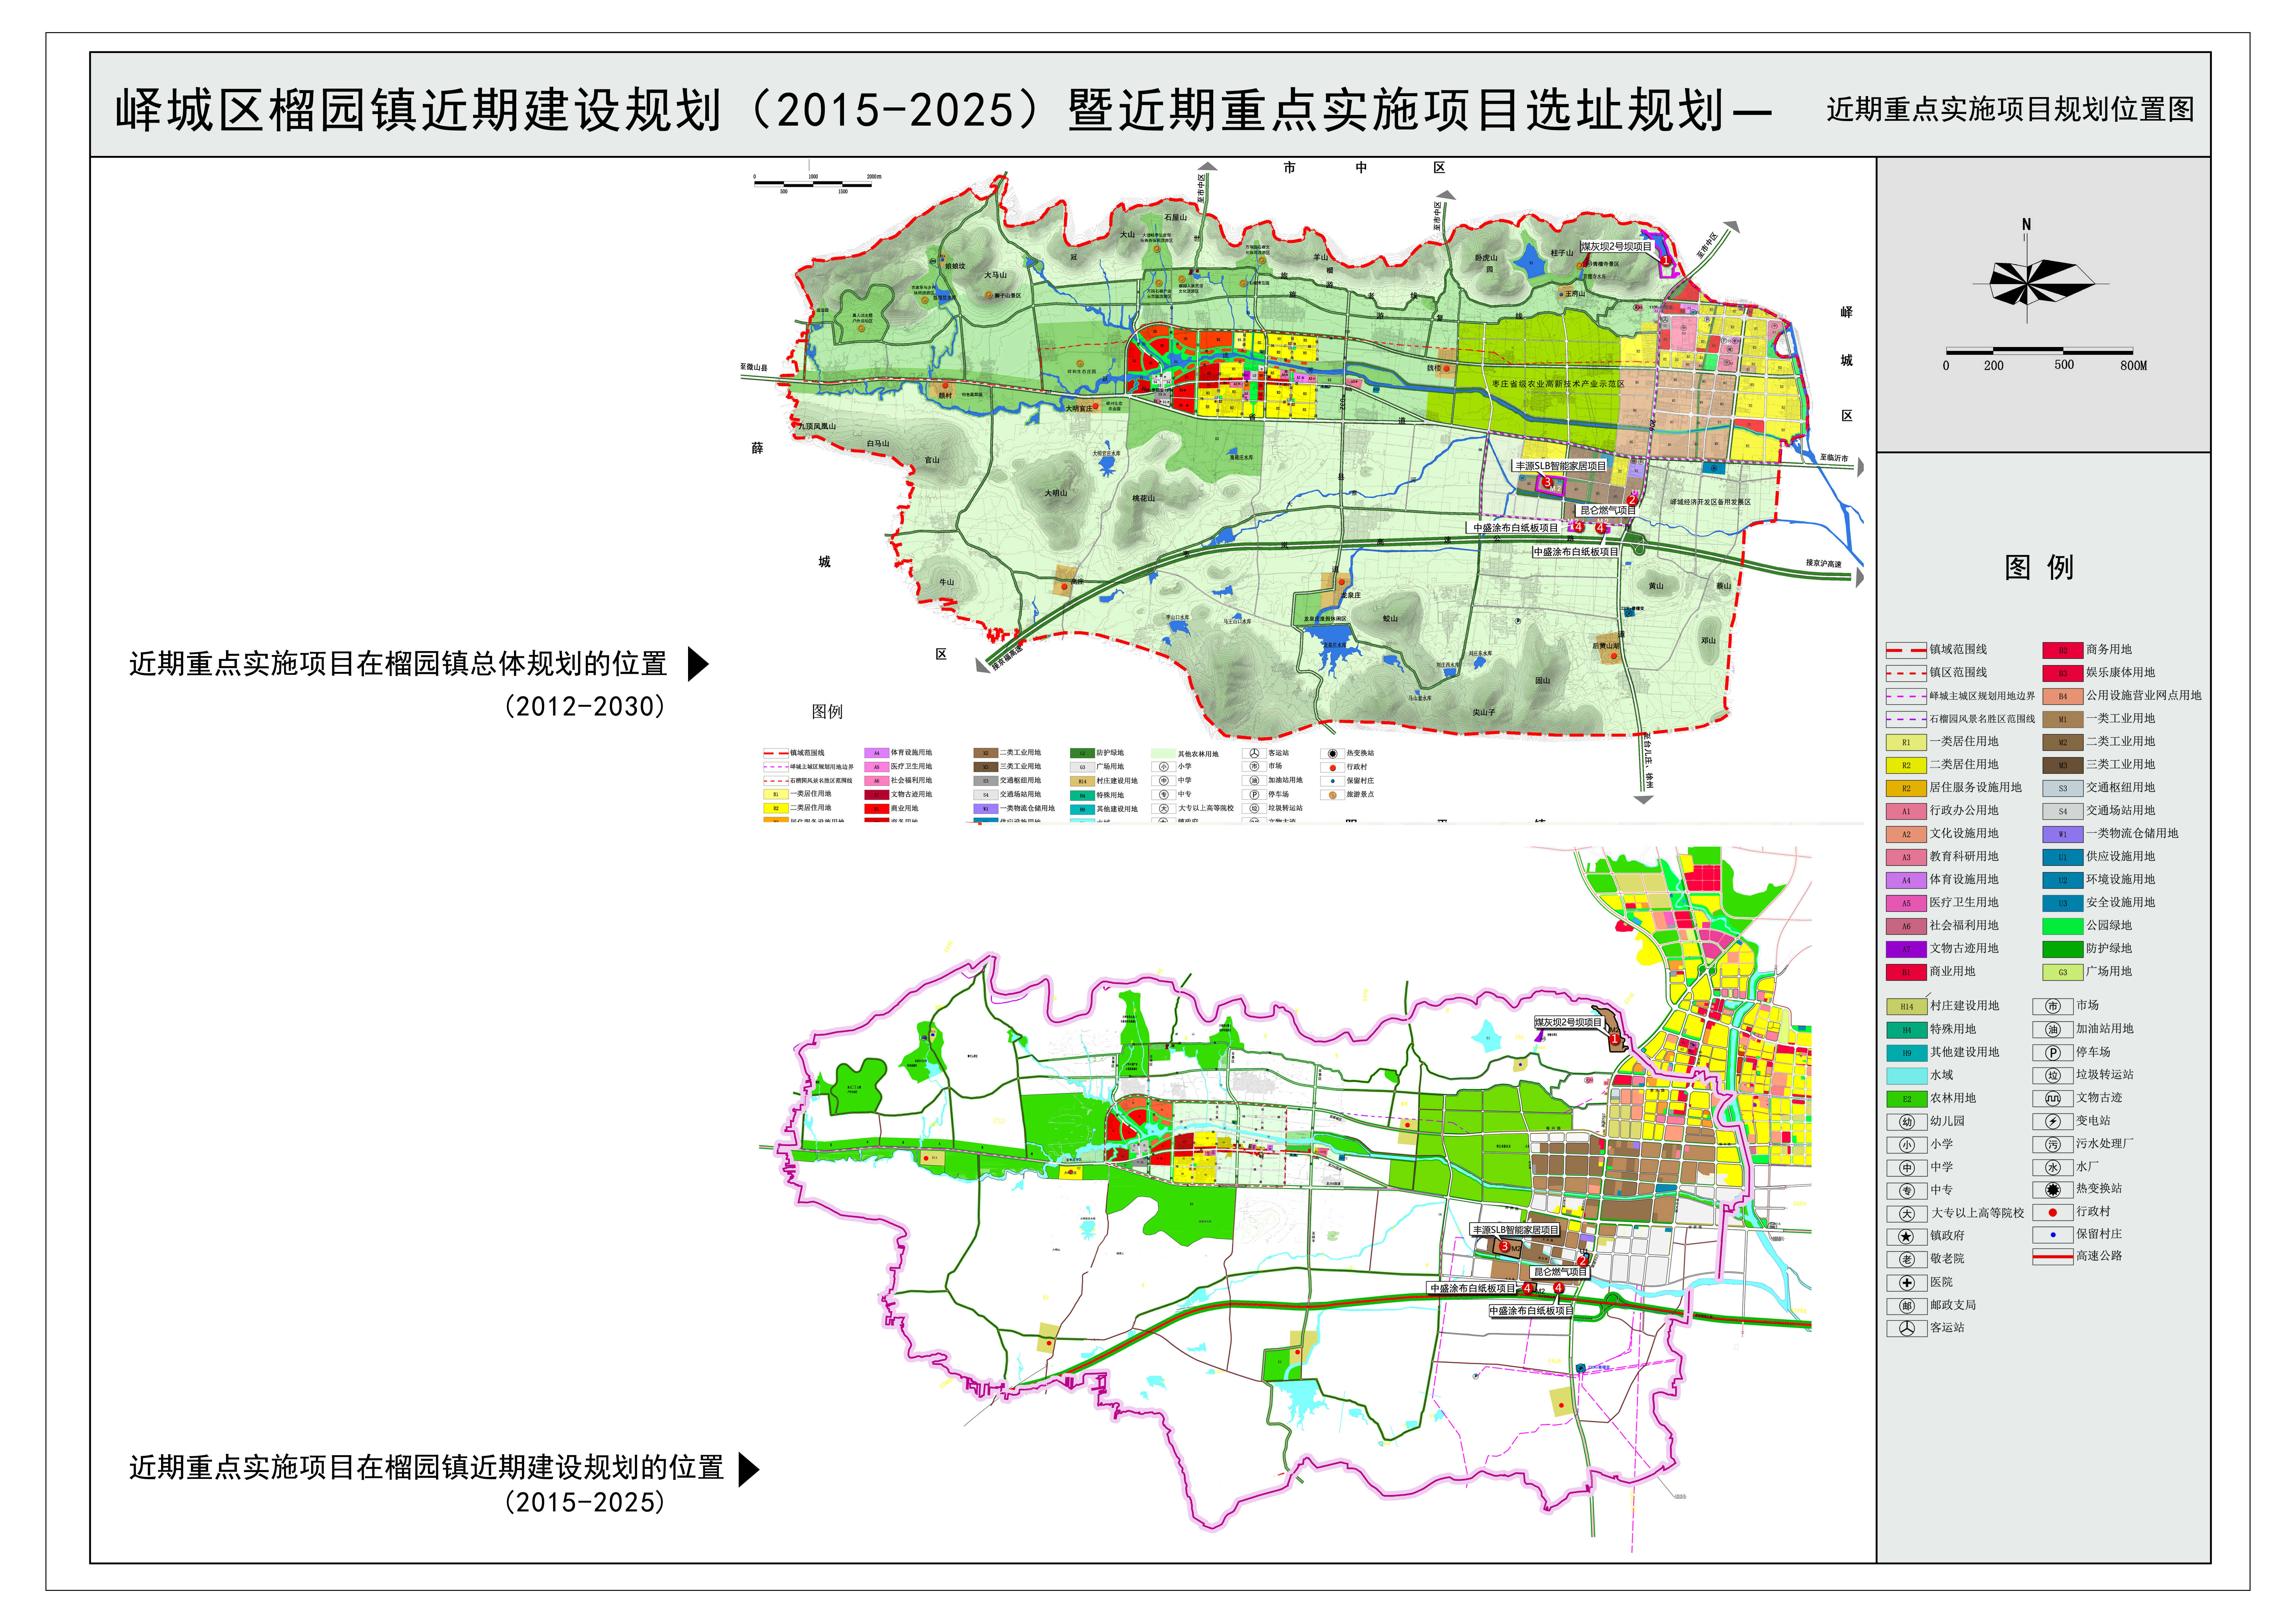Click the R1 yellow swatch for 一类居住用地
This screenshot has height=1623, width=2296.
[x=1906, y=743]
